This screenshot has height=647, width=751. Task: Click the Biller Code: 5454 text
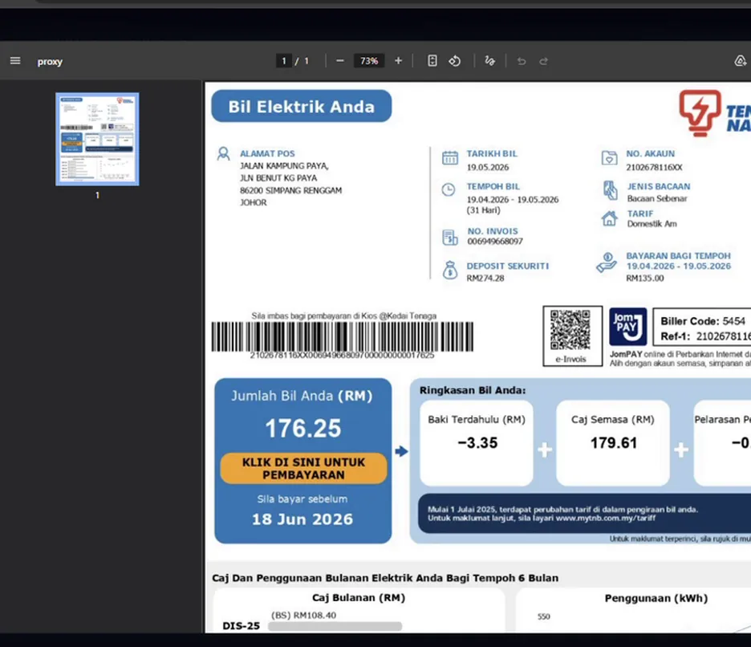pyautogui.click(x=703, y=321)
